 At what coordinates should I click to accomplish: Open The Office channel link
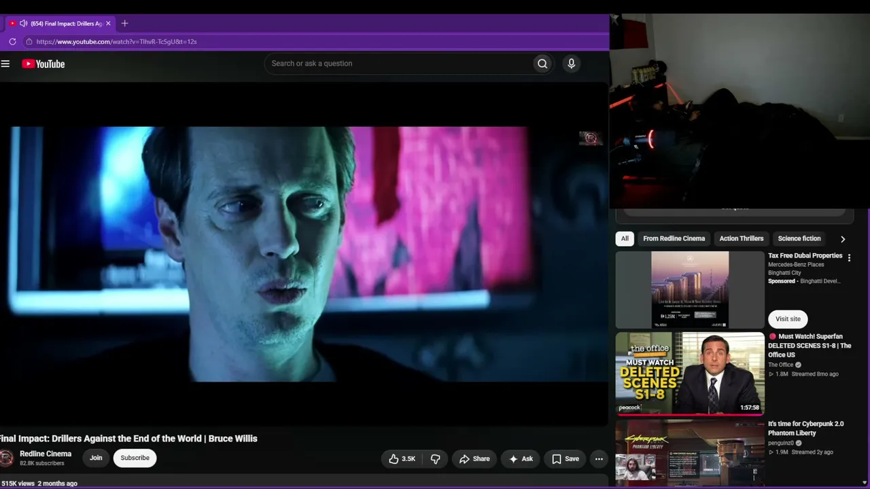click(781, 365)
